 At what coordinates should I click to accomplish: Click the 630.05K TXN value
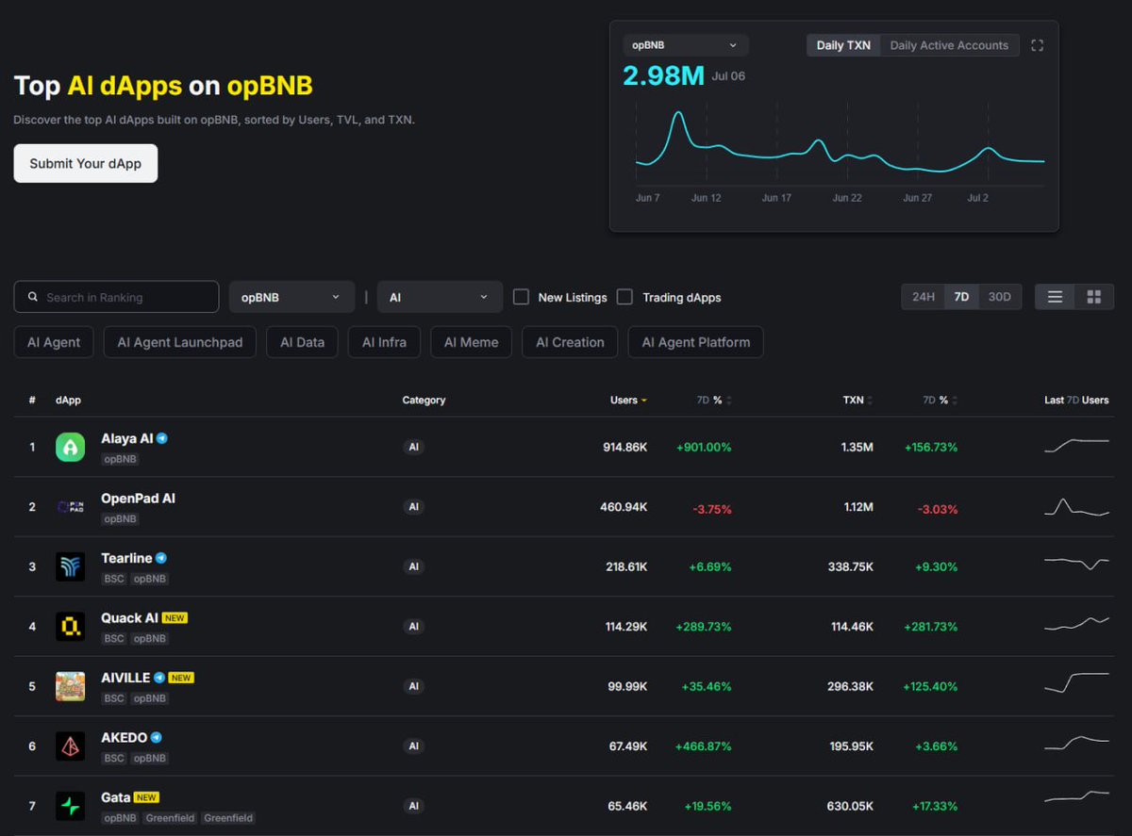(x=848, y=806)
